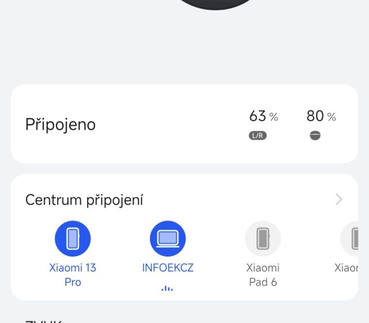Screen dimensions: 369x323
Task: Click the charging case battery icon
Action: [x=315, y=136]
